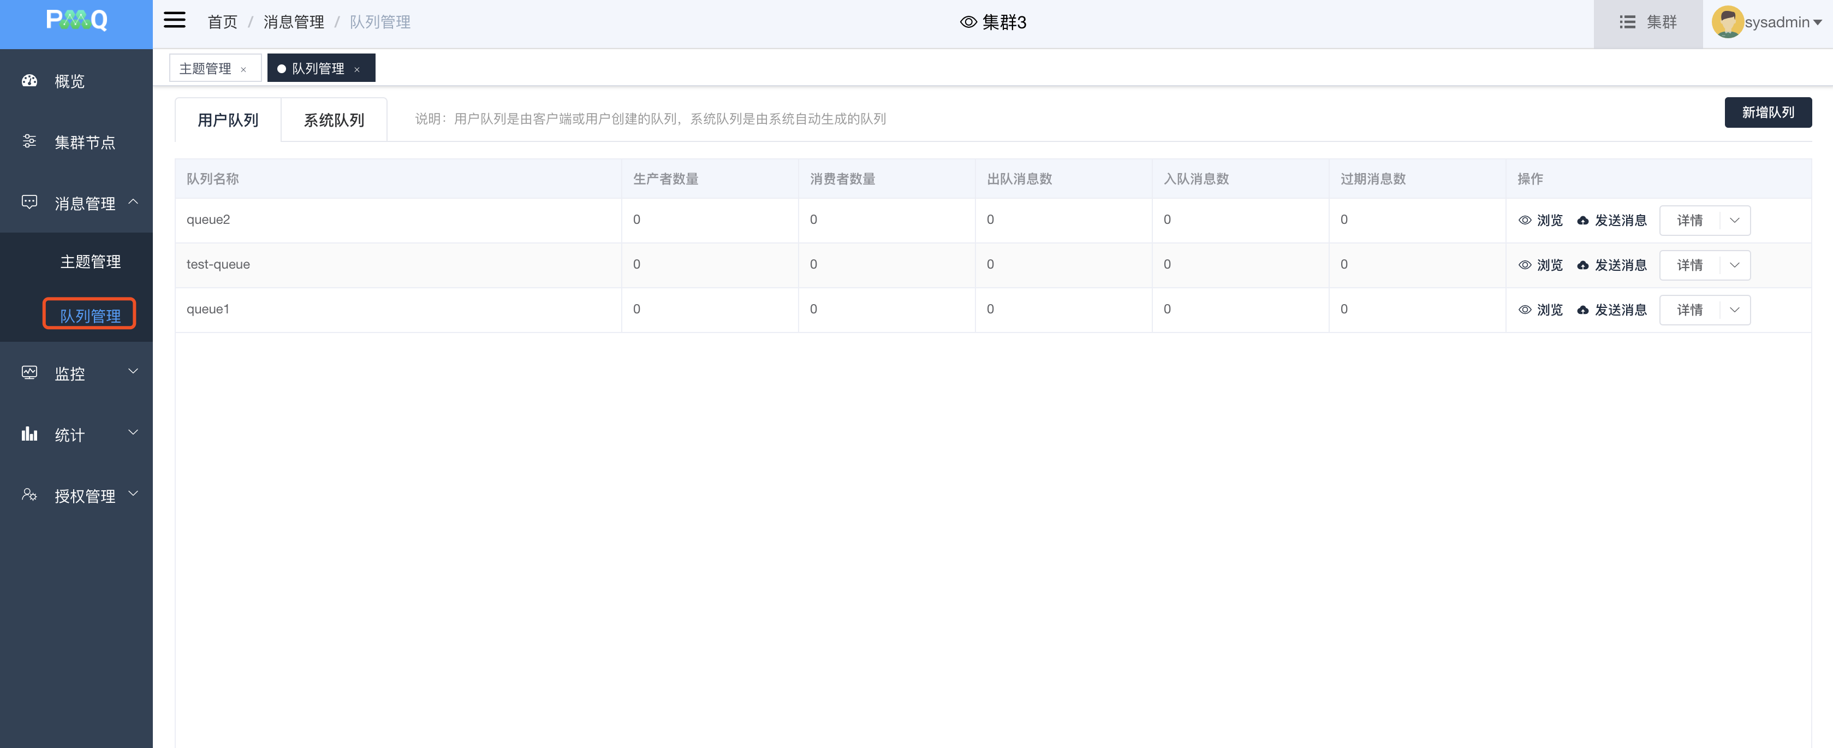Expand the 详情 dropdown arrow for queue2

click(x=1734, y=221)
